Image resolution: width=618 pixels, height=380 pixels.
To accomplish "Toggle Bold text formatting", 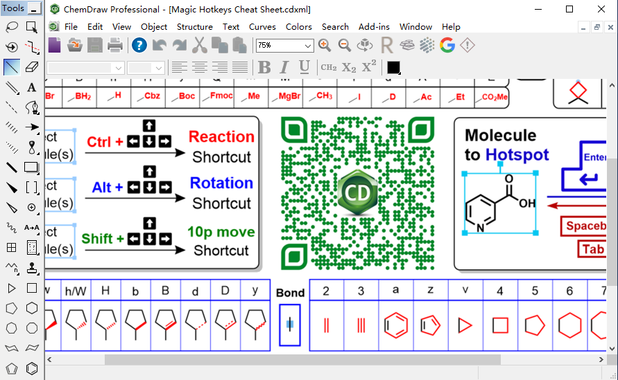I will point(264,68).
